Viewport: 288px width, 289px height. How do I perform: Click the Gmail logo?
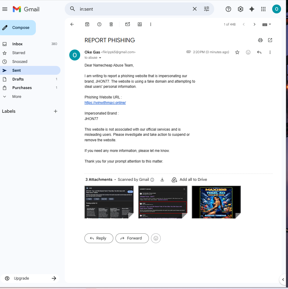click(x=26, y=9)
